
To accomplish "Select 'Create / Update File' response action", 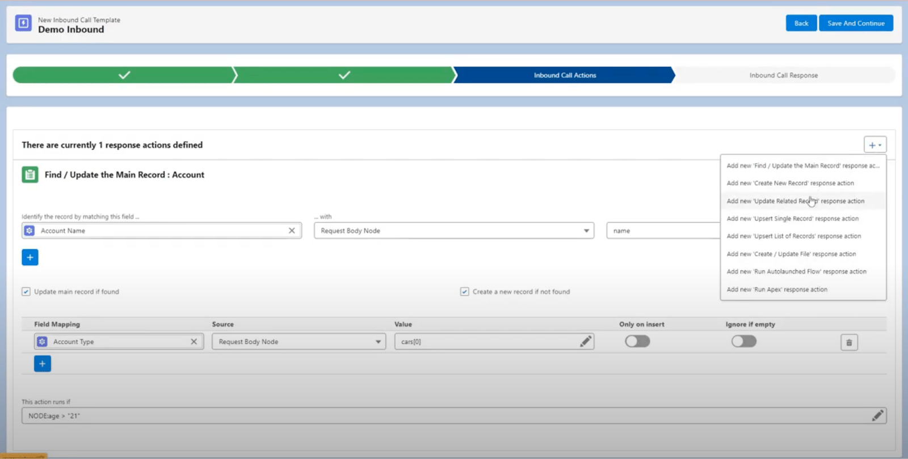I will coord(803,254).
